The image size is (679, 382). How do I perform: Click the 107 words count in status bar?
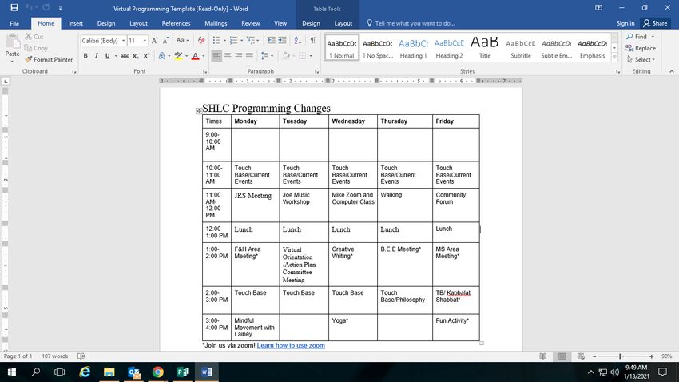(x=55, y=356)
